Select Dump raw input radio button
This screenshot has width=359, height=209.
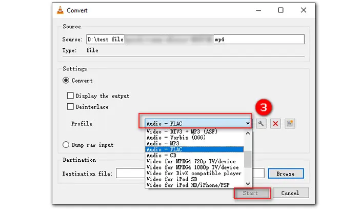[66, 145]
